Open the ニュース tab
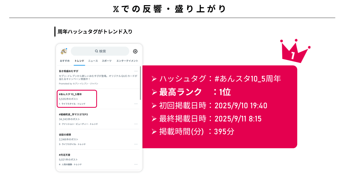The height and width of the screenshot is (193, 344). click(93, 61)
